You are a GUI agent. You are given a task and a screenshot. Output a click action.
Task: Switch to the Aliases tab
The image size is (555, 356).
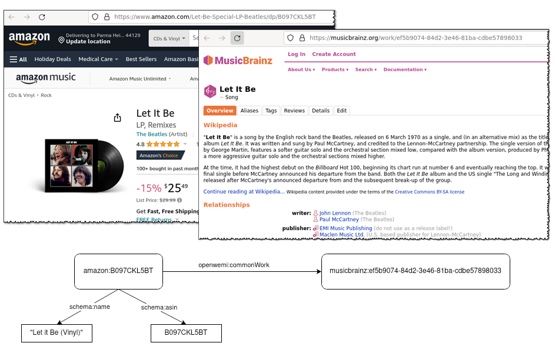point(250,111)
